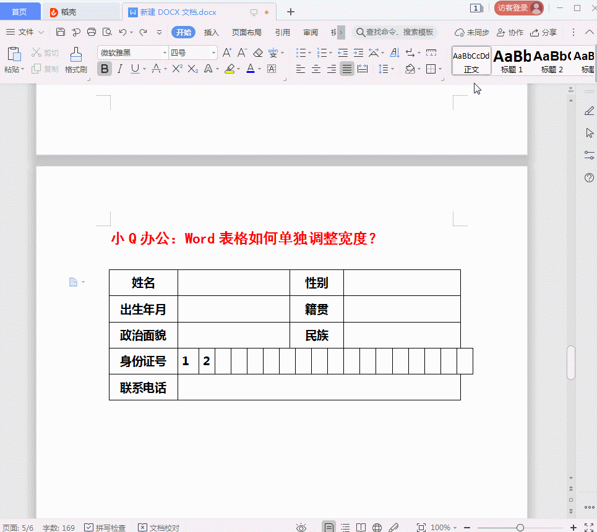Image resolution: width=597 pixels, height=532 pixels.
Task: Toggle eye protection mode icon
Action: 301,528
